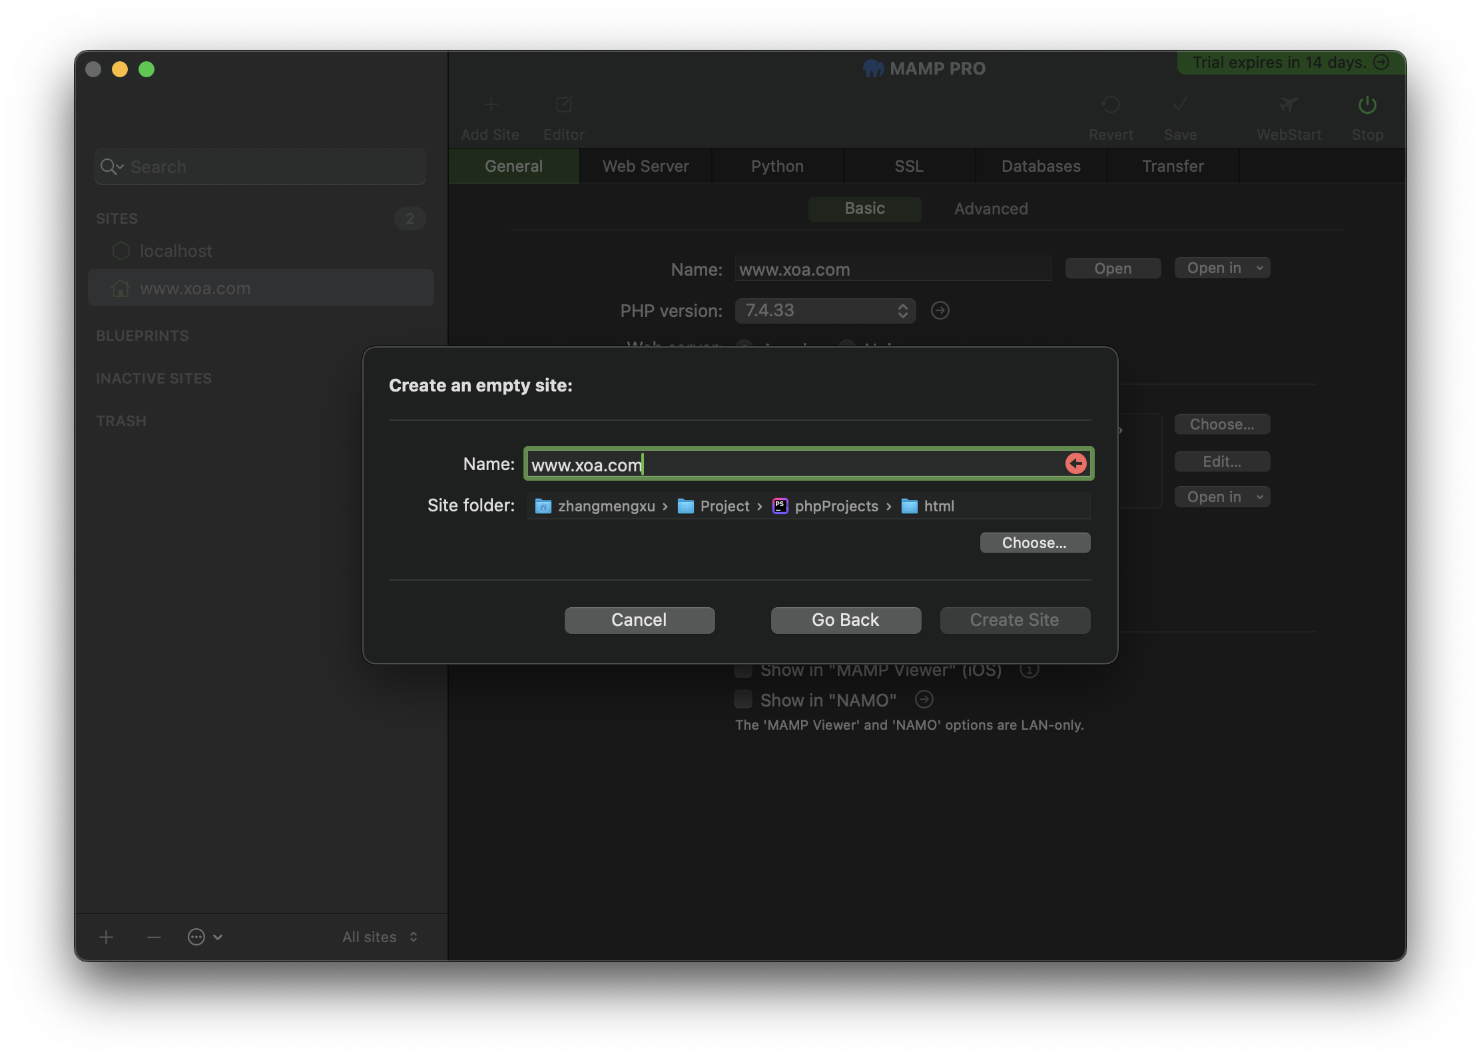Switch to the Databases tab
The width and height of the screenshot is (1481, 1060).
(1041, 166)
